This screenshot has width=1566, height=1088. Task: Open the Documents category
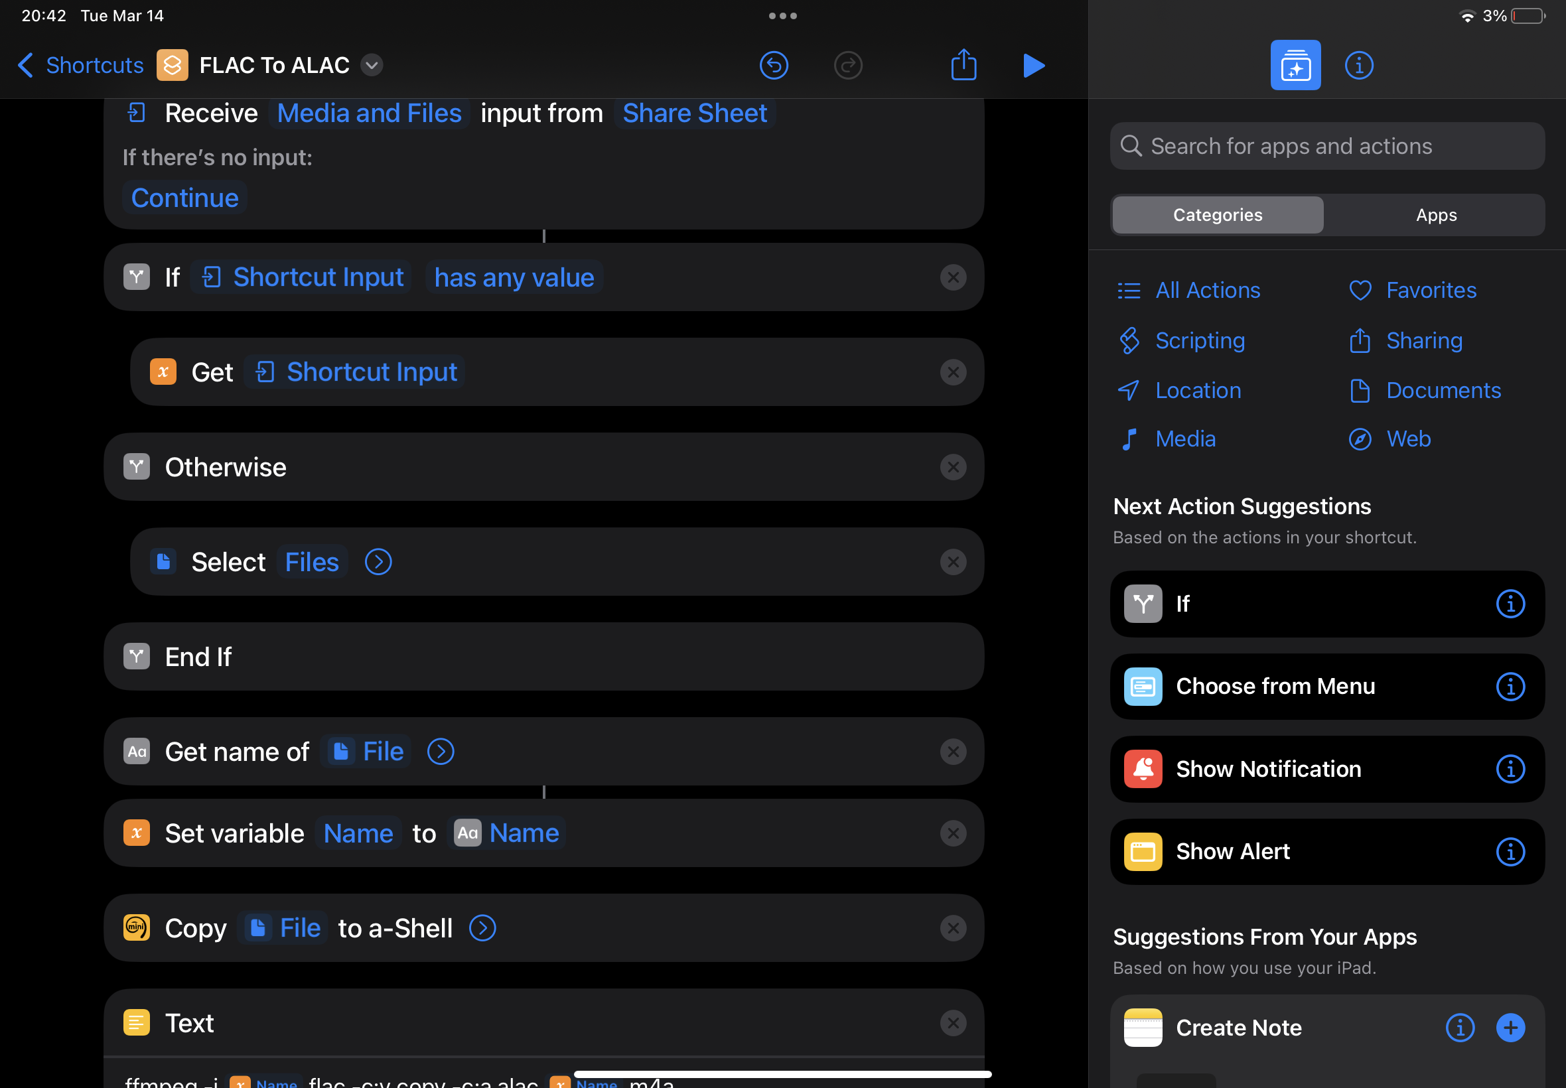(1443, 390)
